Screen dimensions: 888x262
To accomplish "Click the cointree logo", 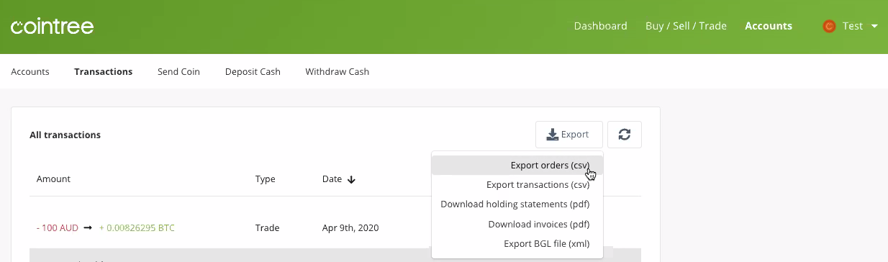I will [52, 27].
